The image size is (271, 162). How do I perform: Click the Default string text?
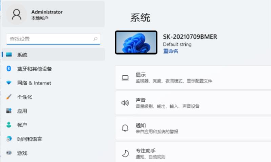(177, 44)
